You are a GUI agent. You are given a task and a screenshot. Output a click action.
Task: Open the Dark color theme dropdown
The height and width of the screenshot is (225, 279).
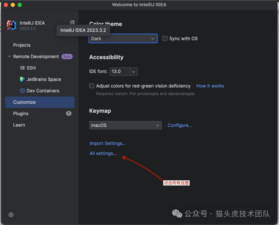click(x=123, y=38)
